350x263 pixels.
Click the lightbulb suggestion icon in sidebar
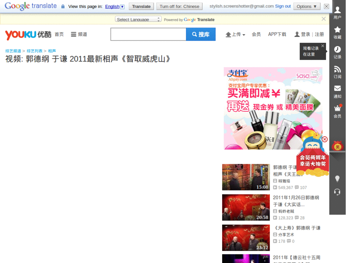point(337,178)
